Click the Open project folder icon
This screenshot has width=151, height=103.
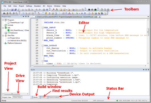[x=64, y=9]
